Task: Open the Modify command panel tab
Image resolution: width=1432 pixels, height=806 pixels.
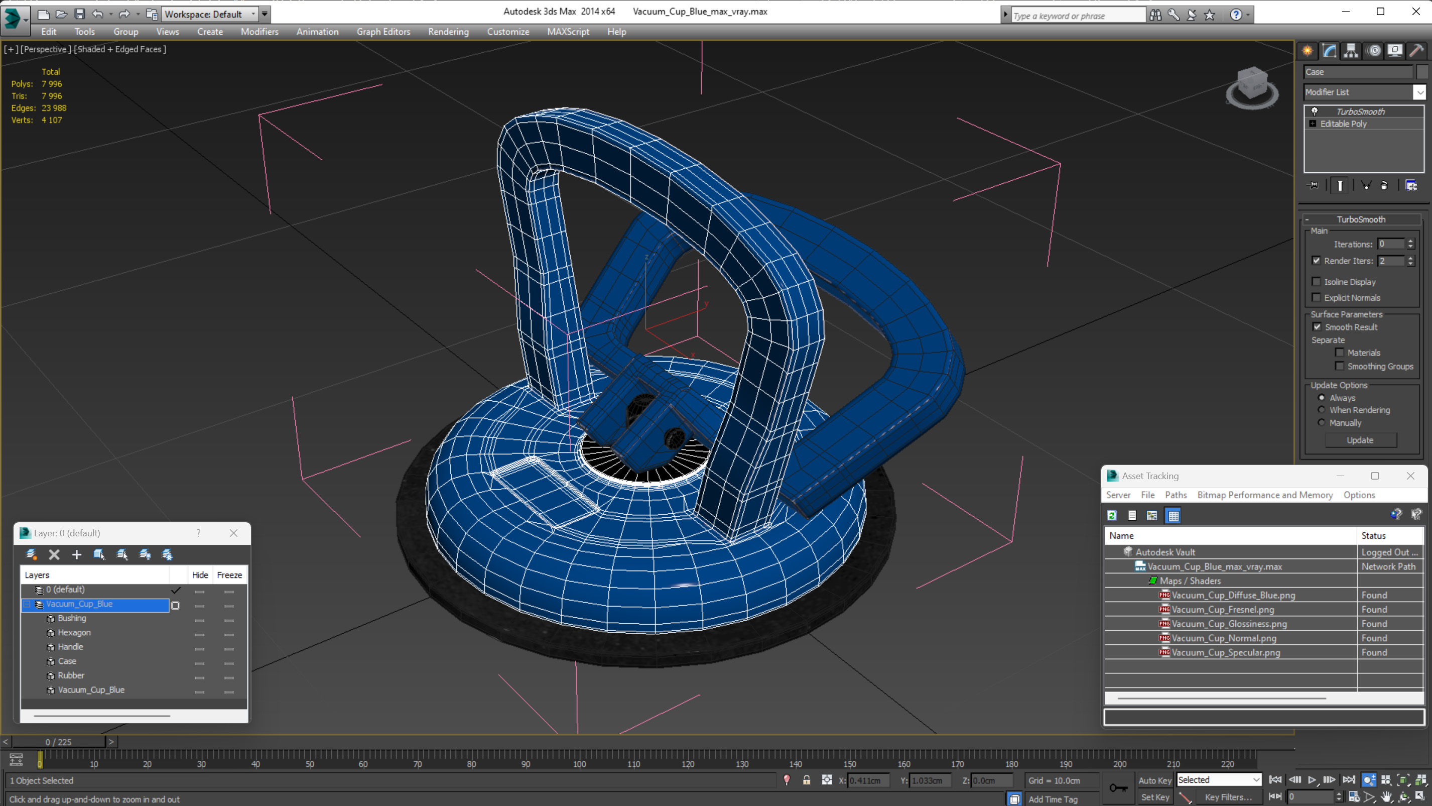Action: click(1329, 51)
